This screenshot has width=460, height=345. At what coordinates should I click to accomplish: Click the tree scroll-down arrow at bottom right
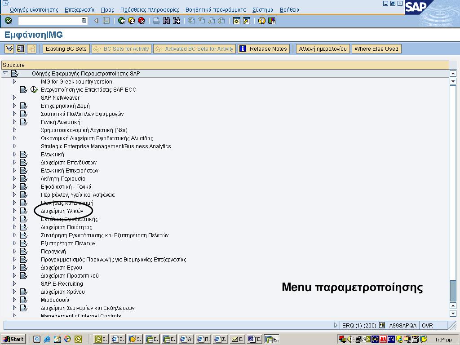pos(453,314)
